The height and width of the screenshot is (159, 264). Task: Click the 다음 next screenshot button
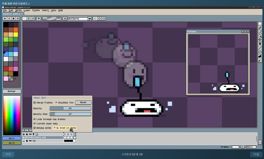click(x=256, y=154)
